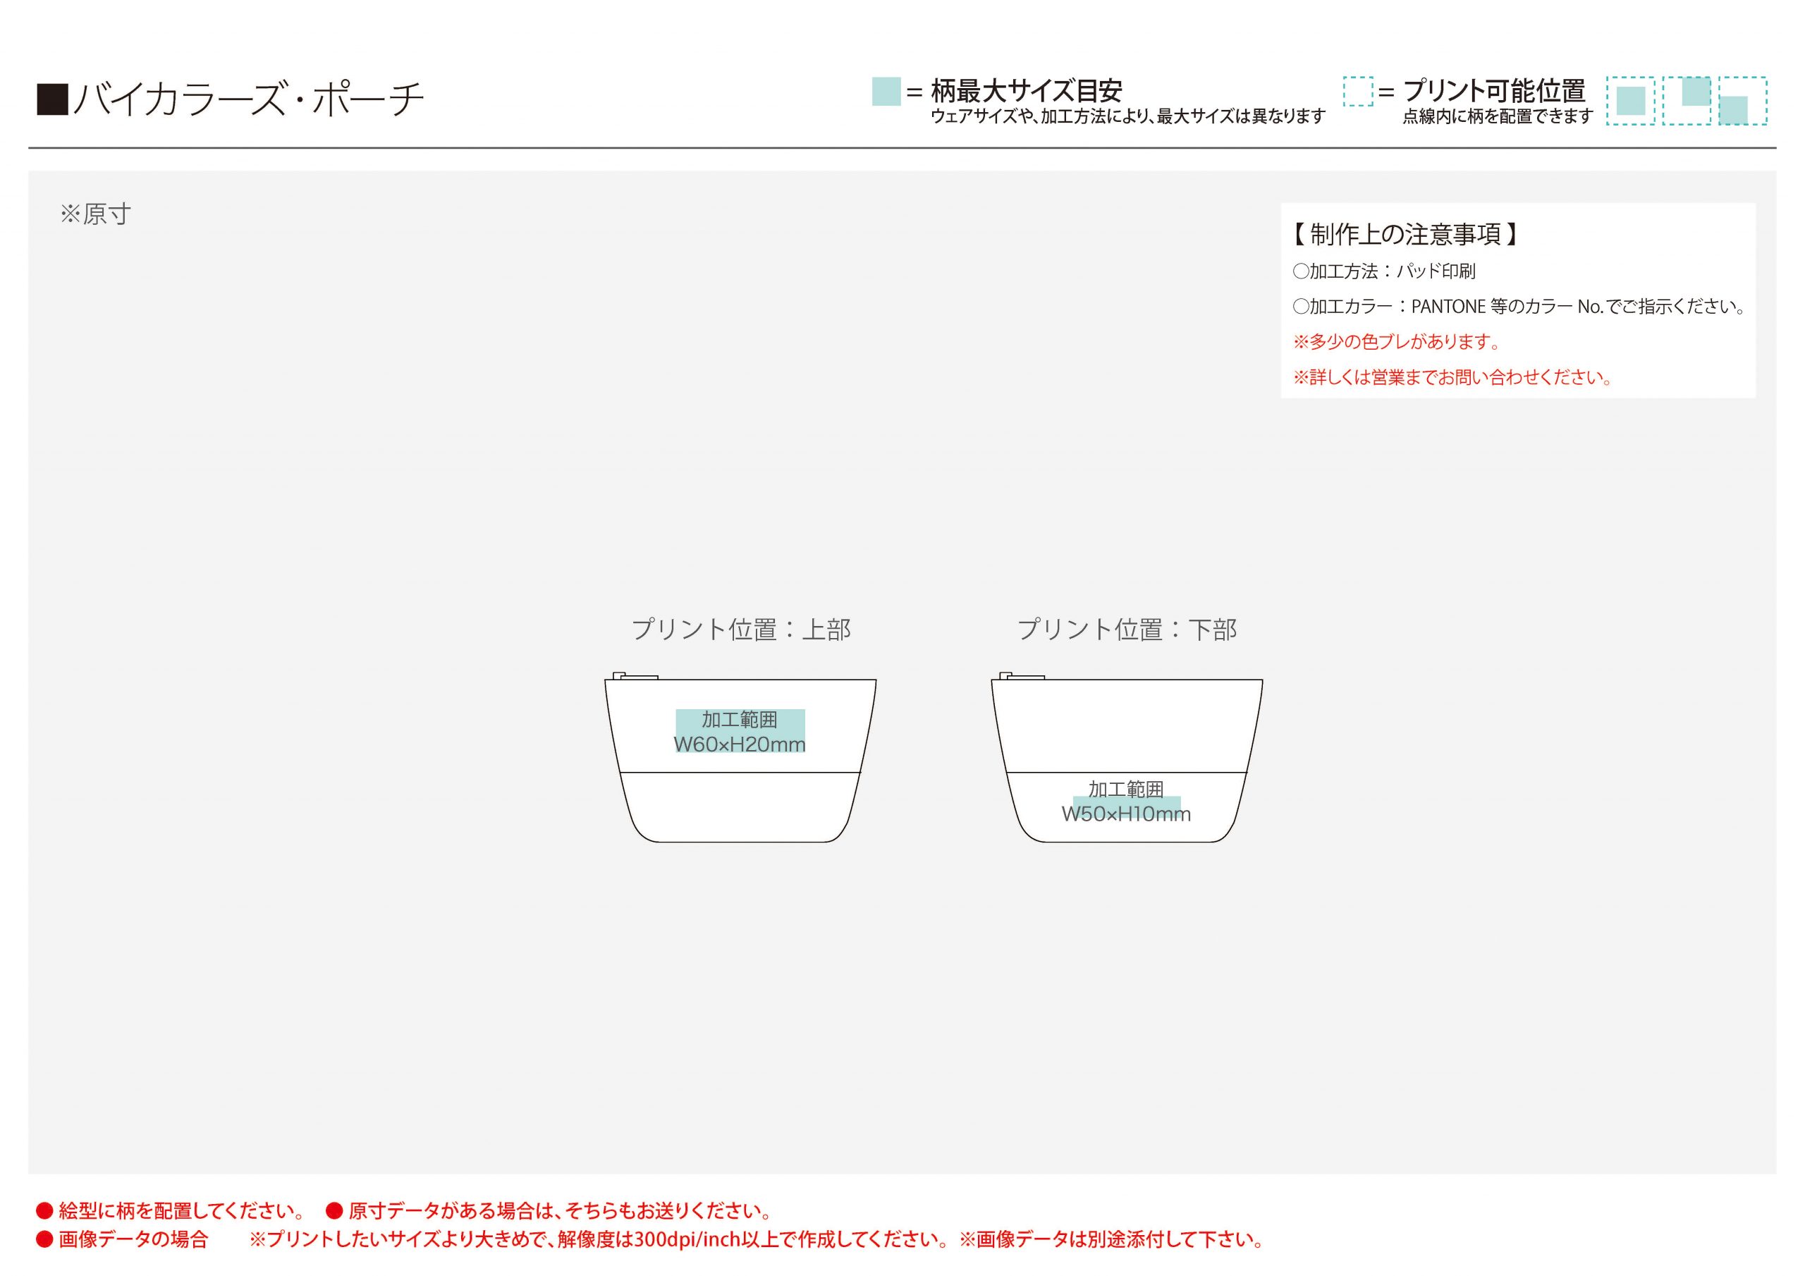Click the red note ※多少の色ブレがあります。
This screenshot has height=1276, width=1805.
tap(1397, 342)
